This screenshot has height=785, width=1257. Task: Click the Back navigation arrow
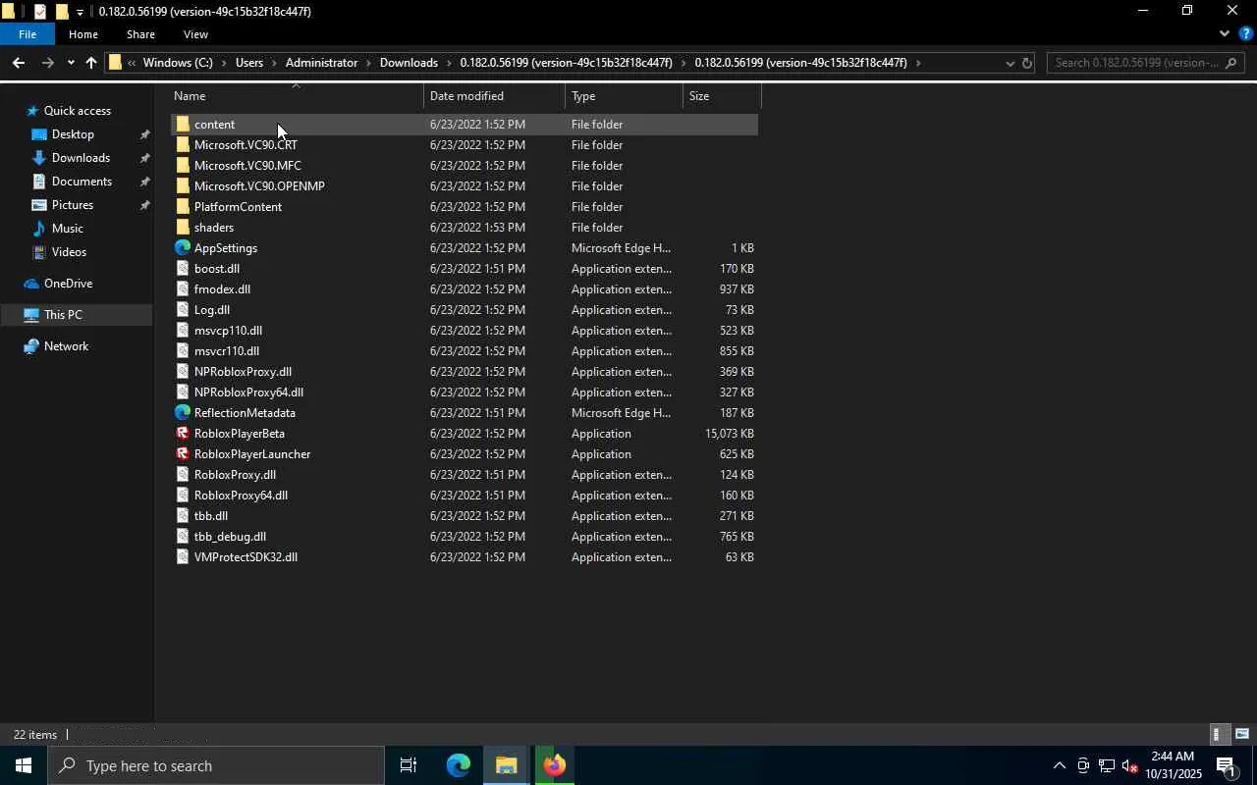[x=18, y=63]
